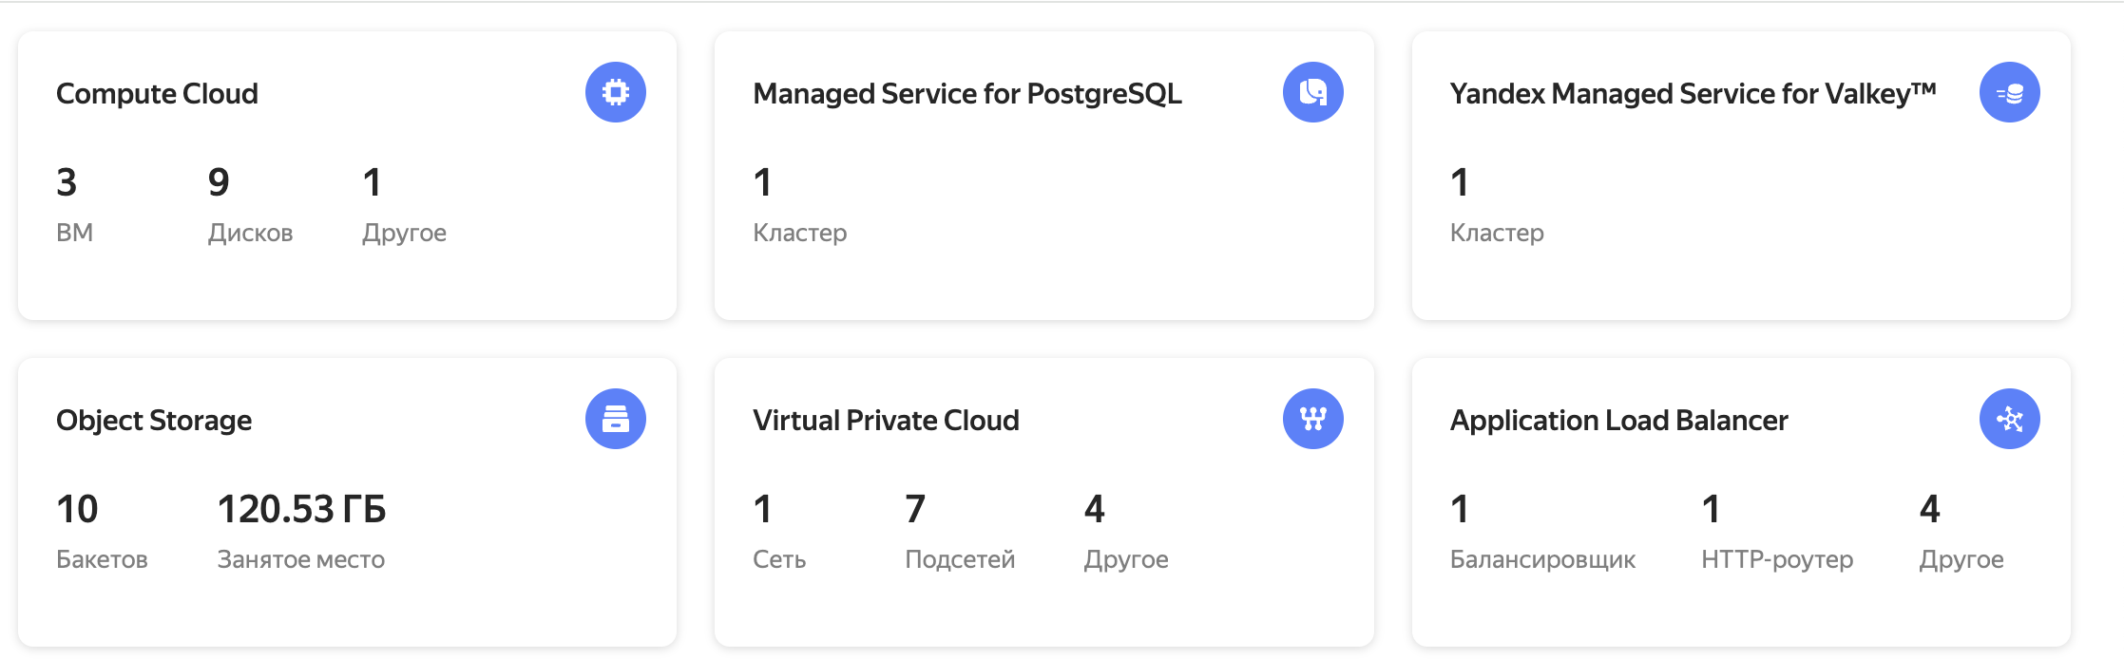Open Managed Service for PostgreSQL page
The image size is (2124, 659).
[966, 94]
